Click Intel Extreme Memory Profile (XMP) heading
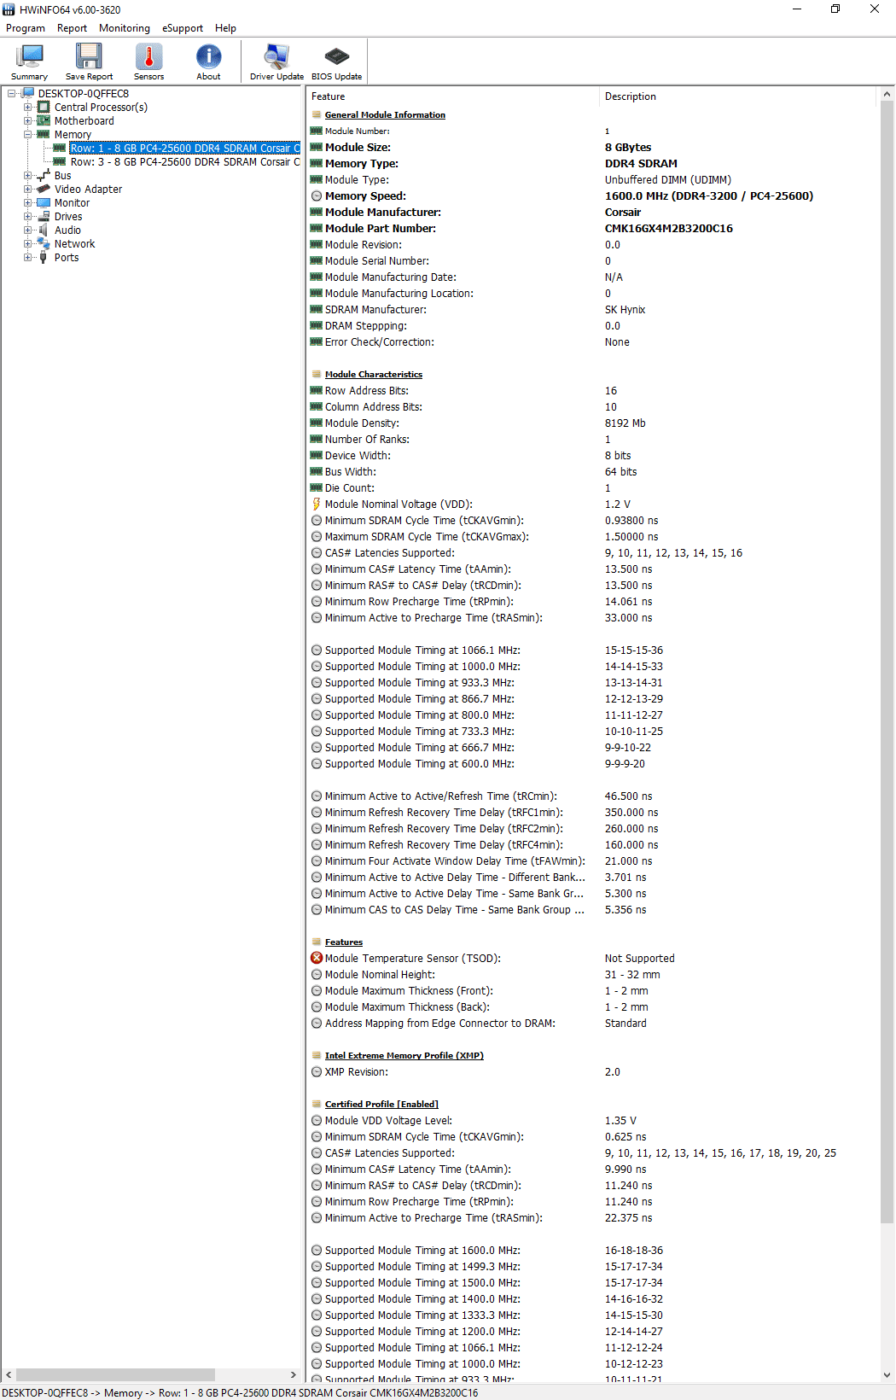Screen dimensions: 896x1400 coord(404,1056)
